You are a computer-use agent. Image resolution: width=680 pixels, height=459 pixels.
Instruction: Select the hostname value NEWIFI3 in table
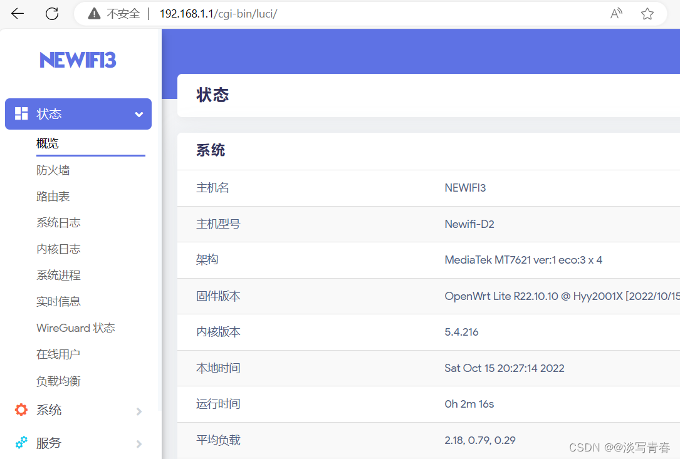click(465, 188)
